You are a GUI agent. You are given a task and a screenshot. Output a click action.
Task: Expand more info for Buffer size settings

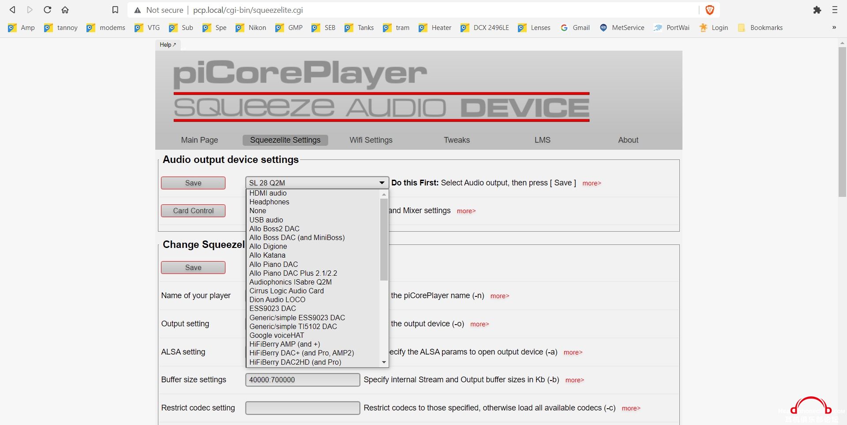point(574,380)
